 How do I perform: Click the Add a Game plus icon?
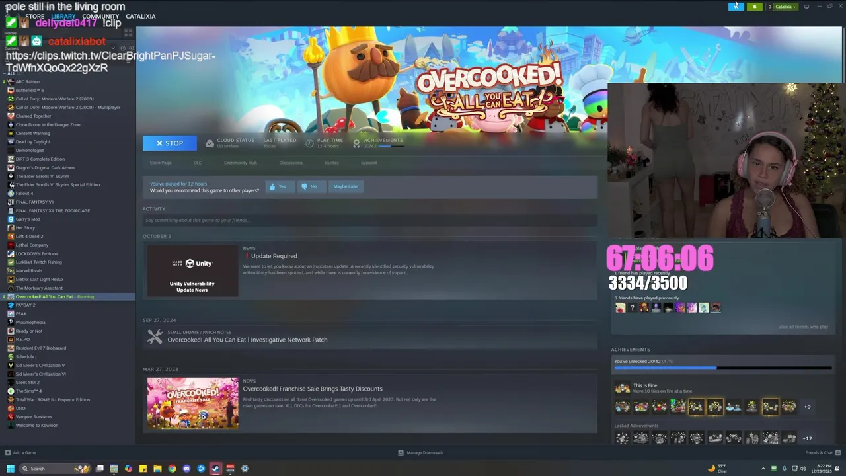coord(8,453)
